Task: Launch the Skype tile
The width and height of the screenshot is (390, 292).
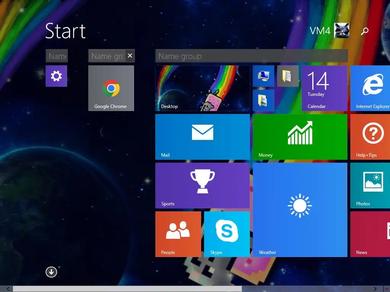Action: (x=227, y=234)
